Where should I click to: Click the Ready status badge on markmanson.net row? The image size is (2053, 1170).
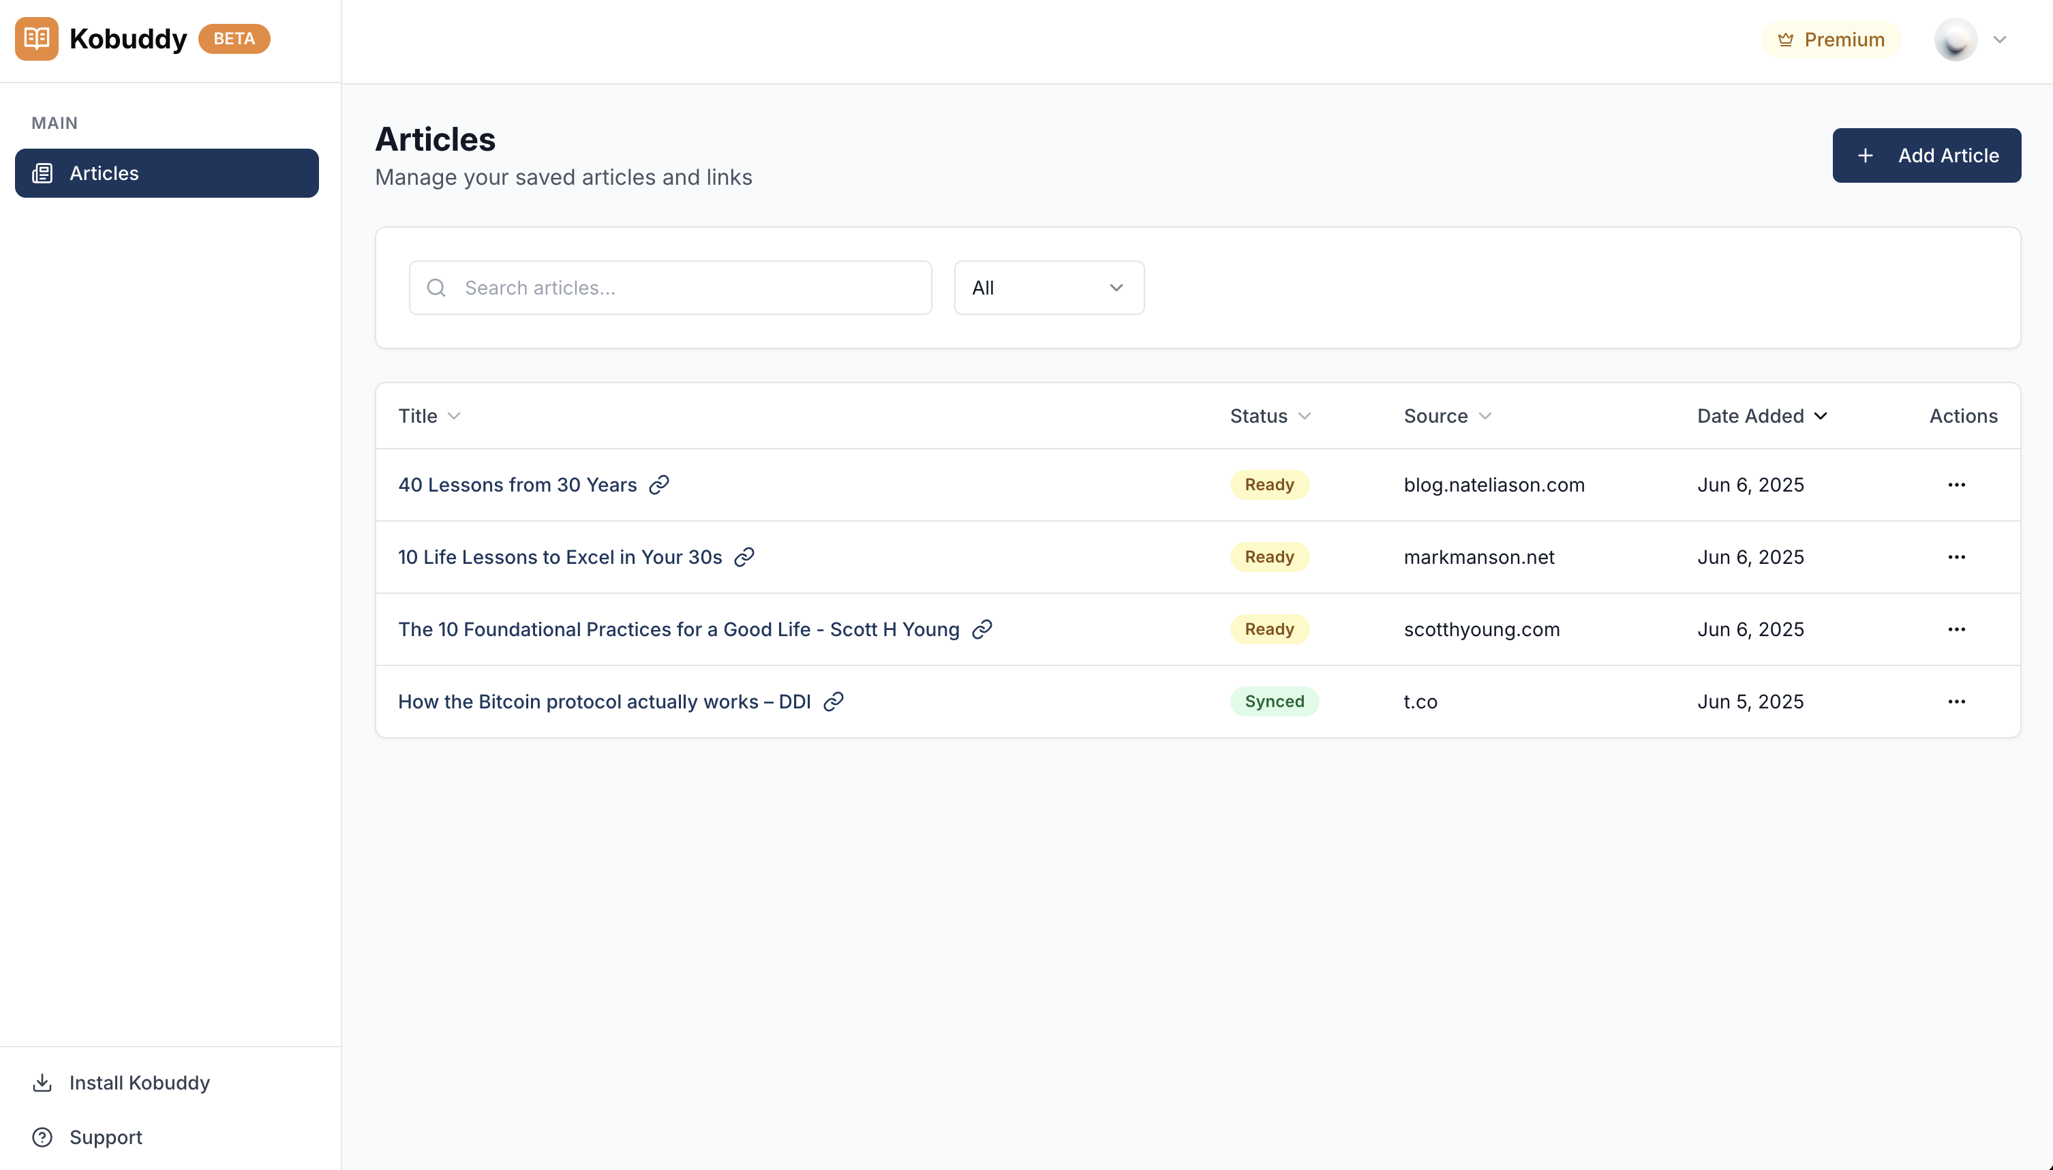1268,556
